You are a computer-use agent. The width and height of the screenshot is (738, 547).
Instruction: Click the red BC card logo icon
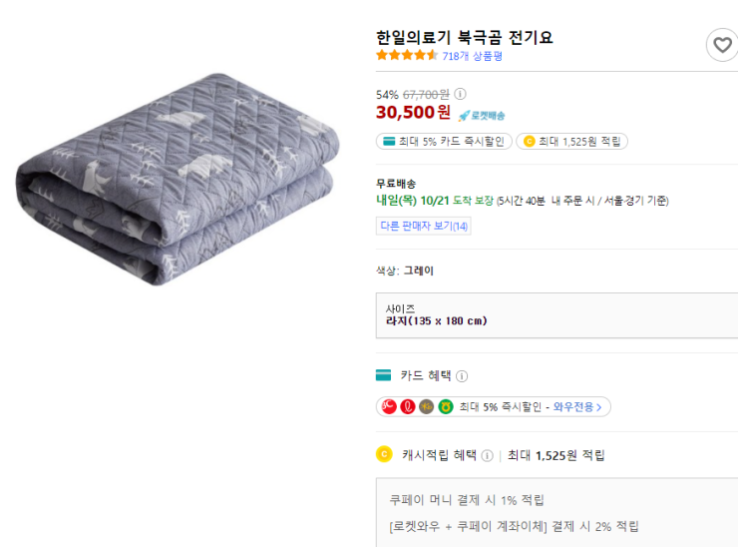click(x=388, y=406)
